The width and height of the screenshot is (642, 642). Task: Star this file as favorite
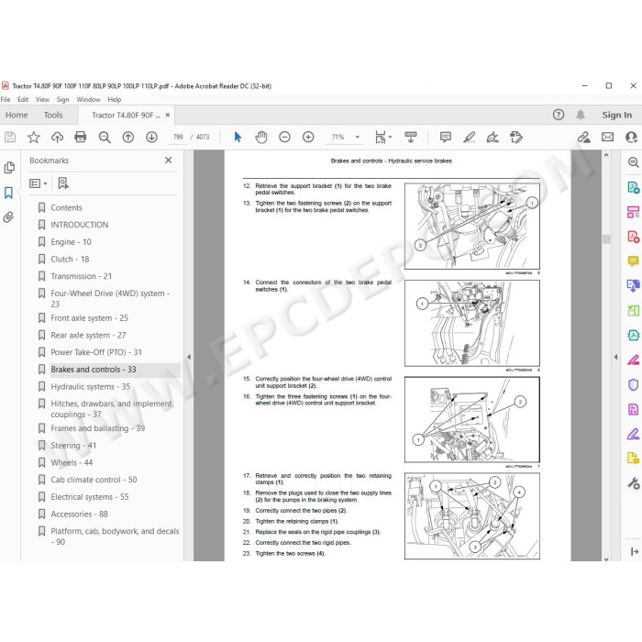pos(34,138)
